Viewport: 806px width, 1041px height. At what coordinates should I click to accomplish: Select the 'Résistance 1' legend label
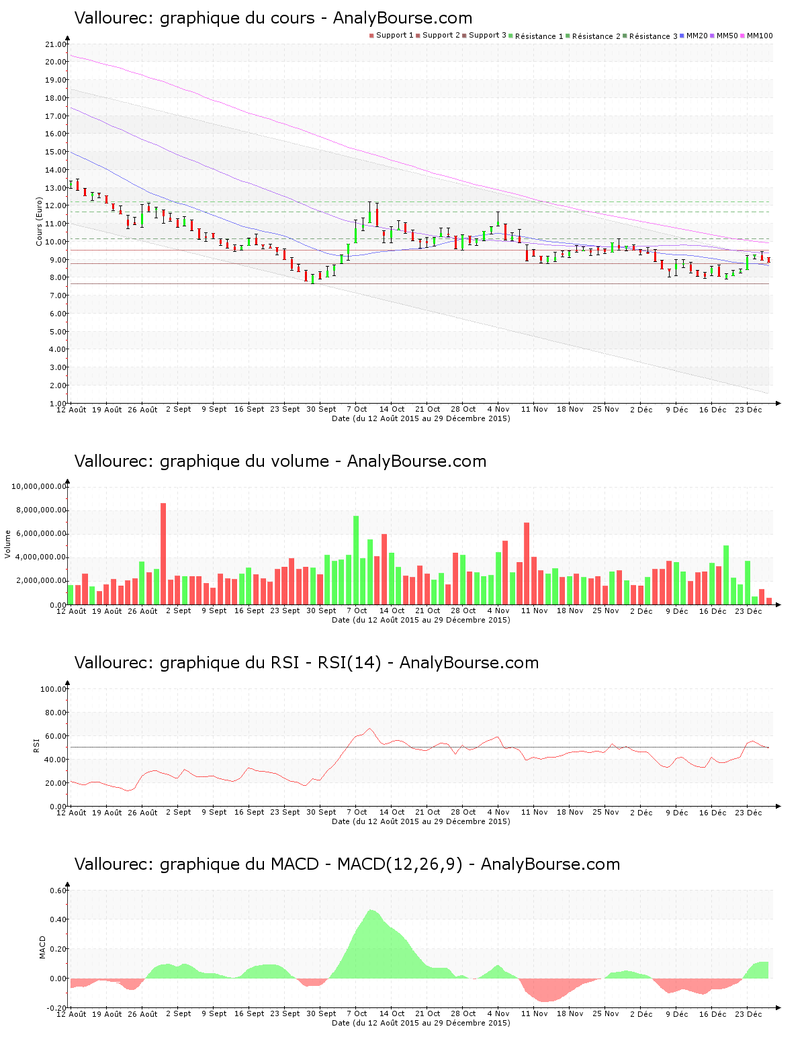pyautogui.click(x=539, y=36)
